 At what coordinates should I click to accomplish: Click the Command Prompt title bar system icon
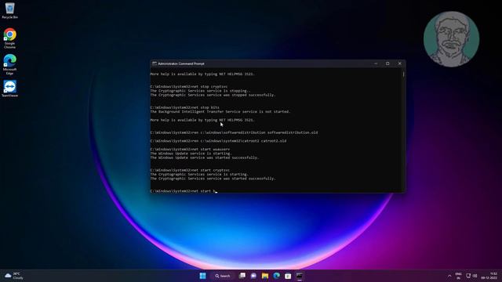tap(155, 63)
